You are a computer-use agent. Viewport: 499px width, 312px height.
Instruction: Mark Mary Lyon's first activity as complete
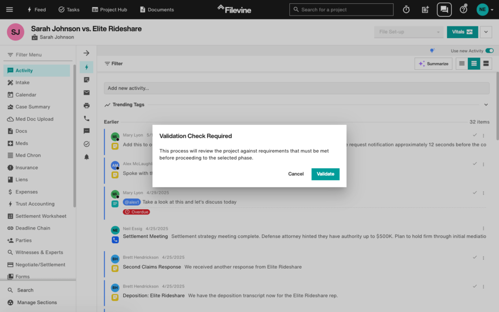point(475,136)
